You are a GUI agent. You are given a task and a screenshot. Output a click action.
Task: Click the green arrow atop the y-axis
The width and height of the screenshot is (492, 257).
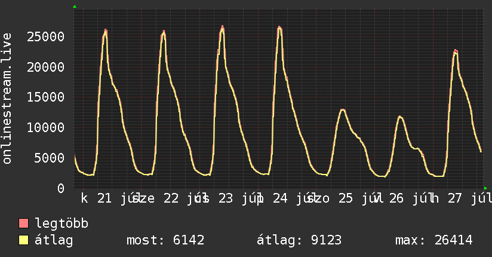[75, 7]
